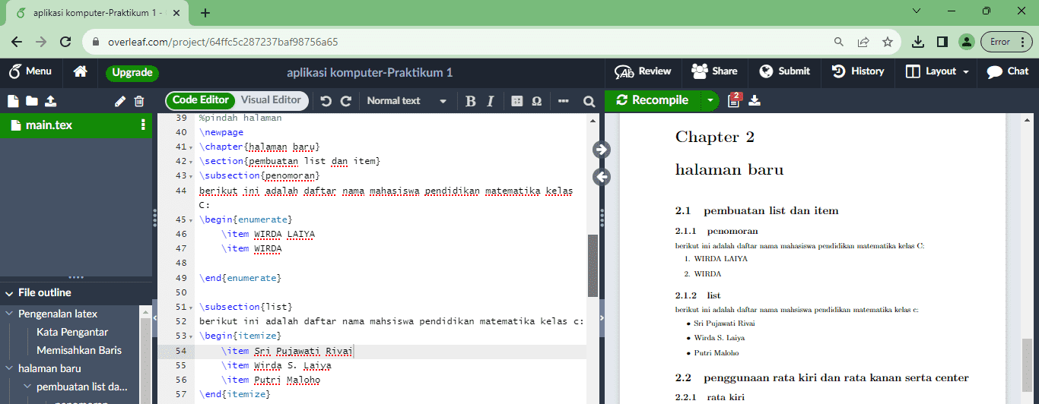Sync editor location to PDF (right arrow)
The height and width of the screenshot is (404, 1039).
point(602,150)
